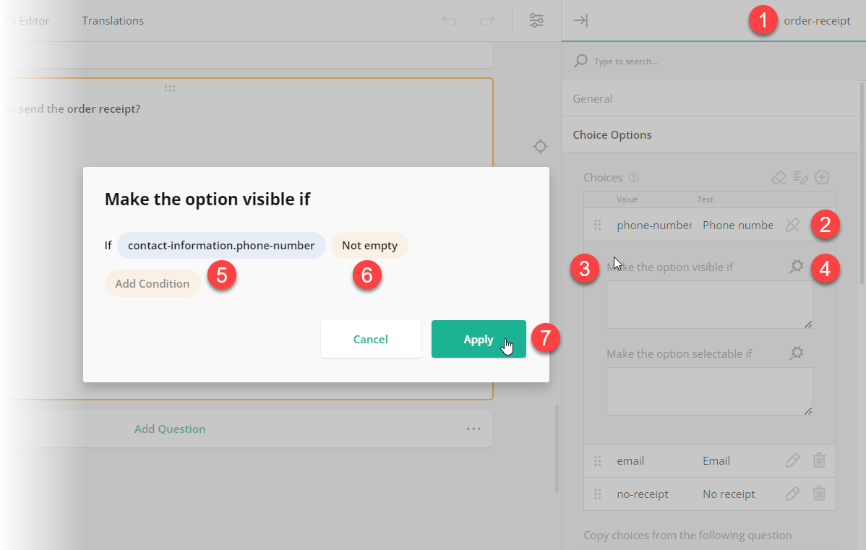
Task: Change the 'Not empty' condition operator
Action: [x=369, y=245]
